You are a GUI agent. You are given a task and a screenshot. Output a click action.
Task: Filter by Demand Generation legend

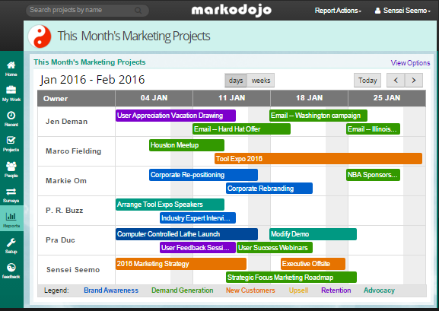(183, 290)
